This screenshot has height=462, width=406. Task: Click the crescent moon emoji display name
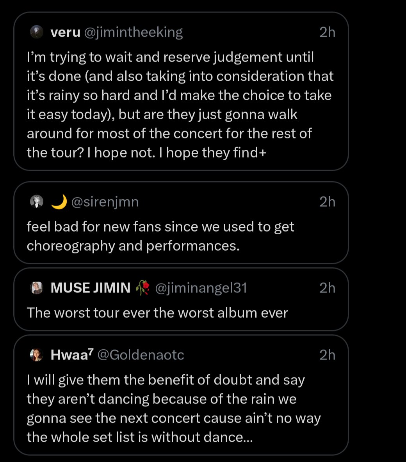click(59, 202)
